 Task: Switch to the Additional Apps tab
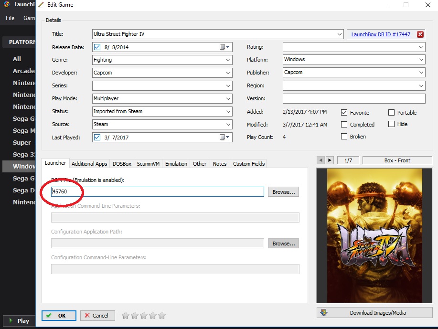tap(89, 164)
